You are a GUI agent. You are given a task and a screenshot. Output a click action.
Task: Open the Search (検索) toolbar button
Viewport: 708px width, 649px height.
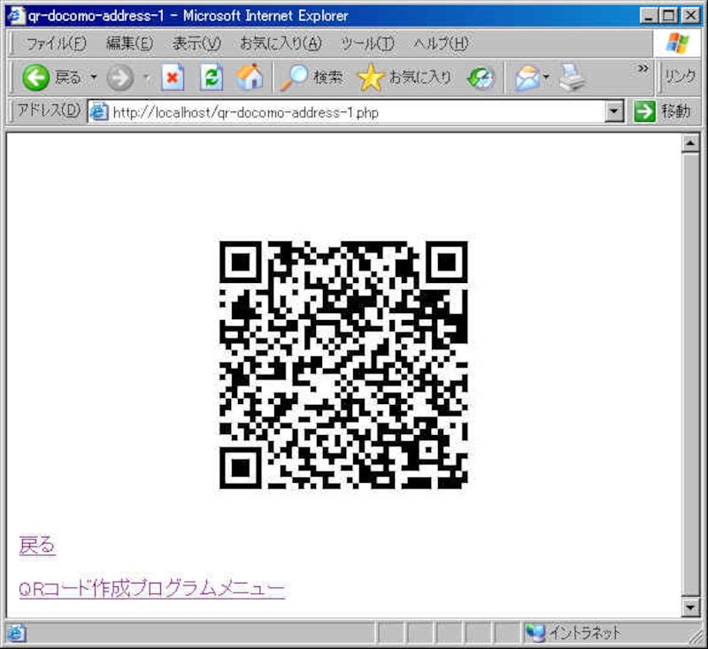[x=312, y=77]
